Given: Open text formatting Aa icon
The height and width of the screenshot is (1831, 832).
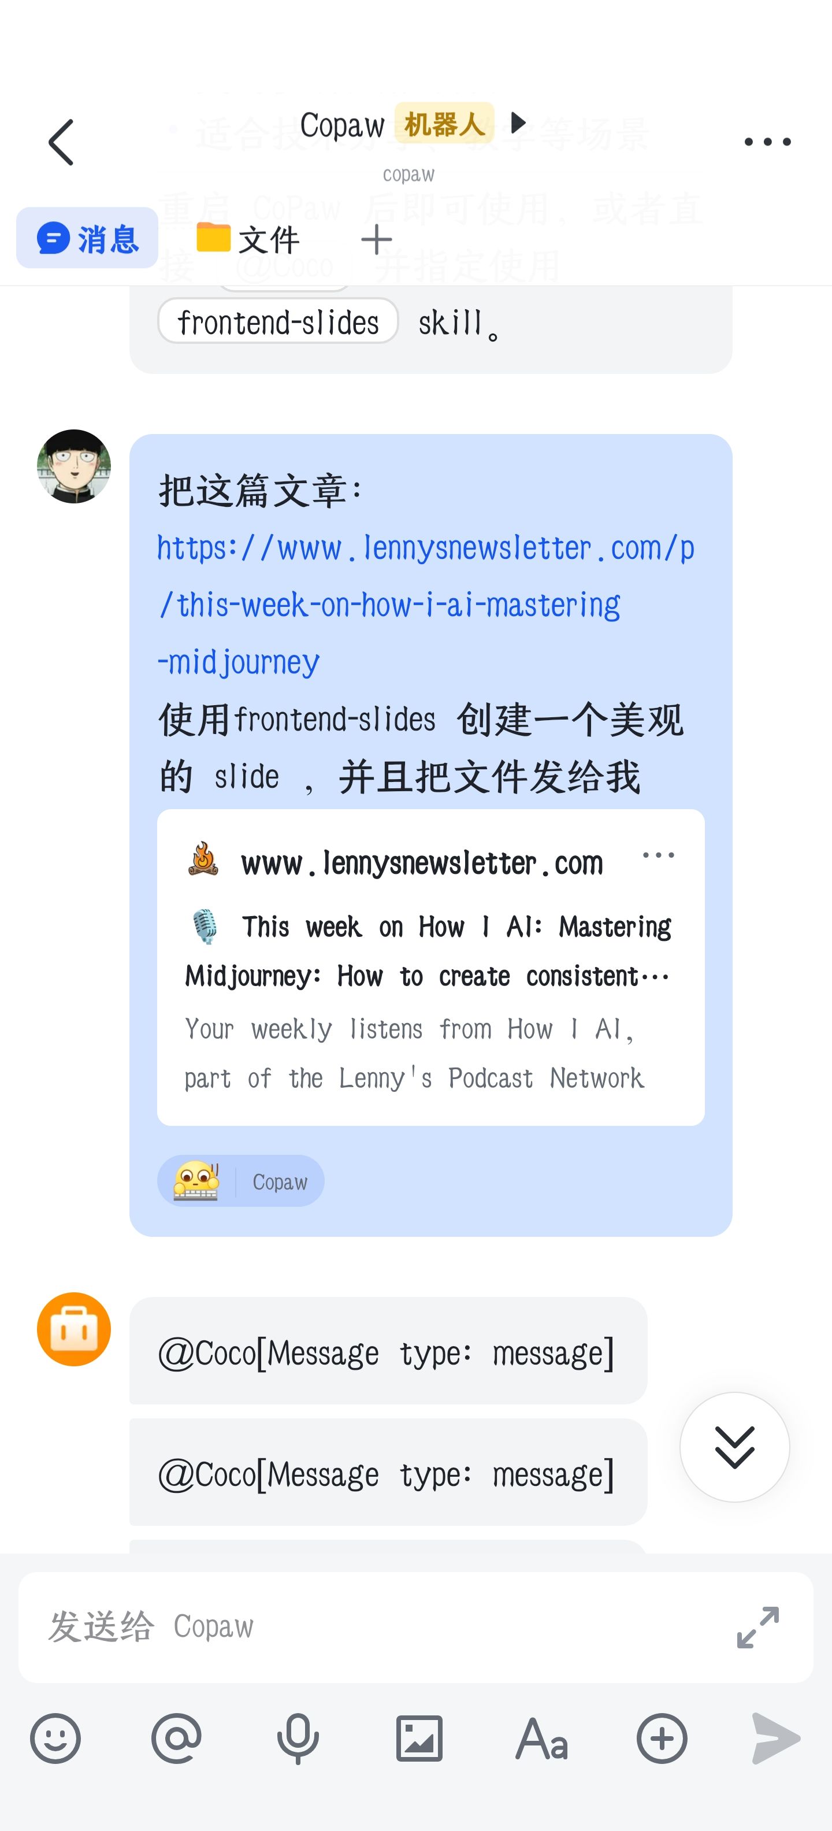Looking at the screenshot, I should coord(541,1739).
